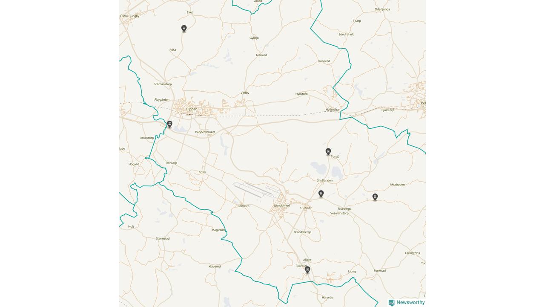Viewport: 545px width, 307px height.
Task: Click the car marker below Smålanden
Action: (321, 194)
